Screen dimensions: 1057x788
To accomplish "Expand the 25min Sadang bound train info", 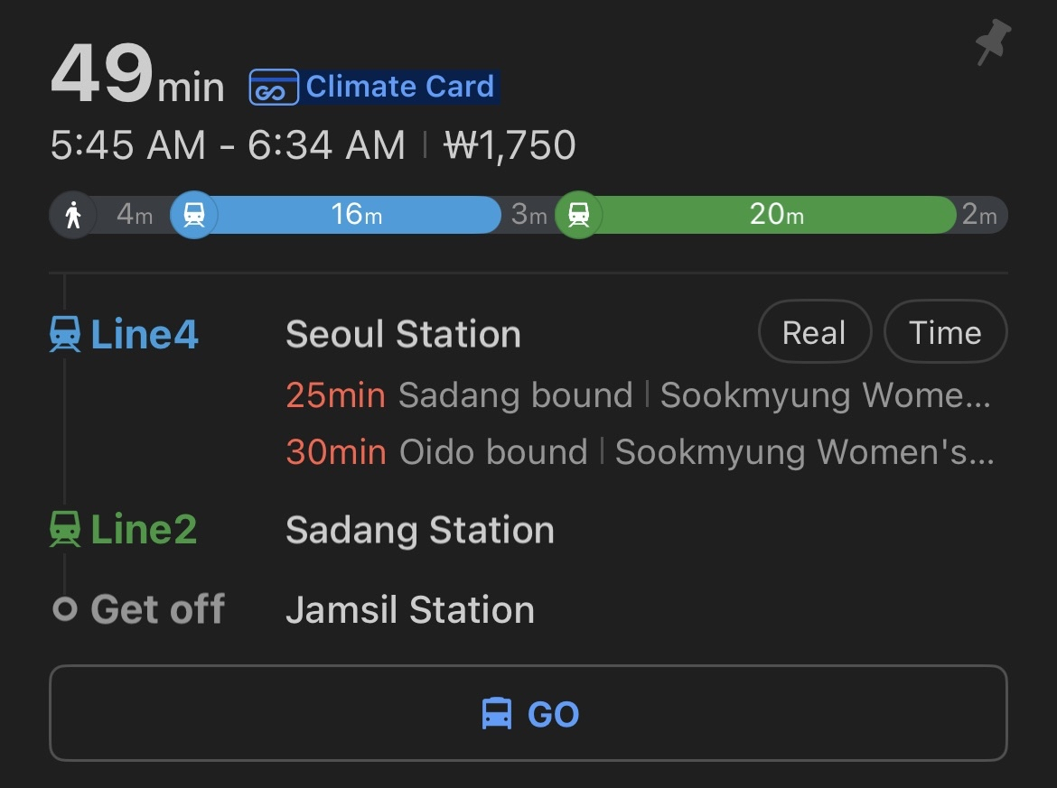I will click(638, 395).
